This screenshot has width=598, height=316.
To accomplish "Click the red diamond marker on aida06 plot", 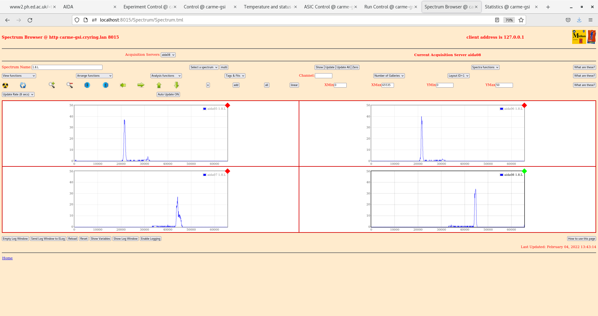I will tap(524, 105).
